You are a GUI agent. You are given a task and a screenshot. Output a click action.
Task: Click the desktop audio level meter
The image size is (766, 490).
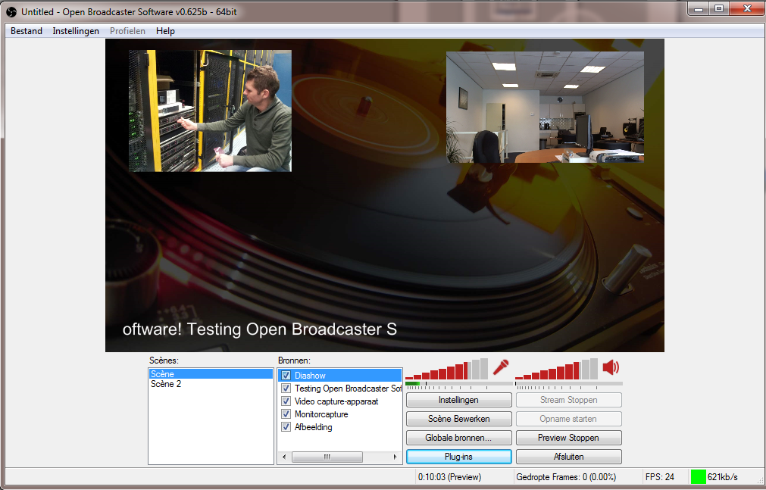[x=569, y=384]
